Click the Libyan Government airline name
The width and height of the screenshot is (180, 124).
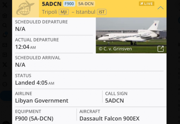(42, 101)
